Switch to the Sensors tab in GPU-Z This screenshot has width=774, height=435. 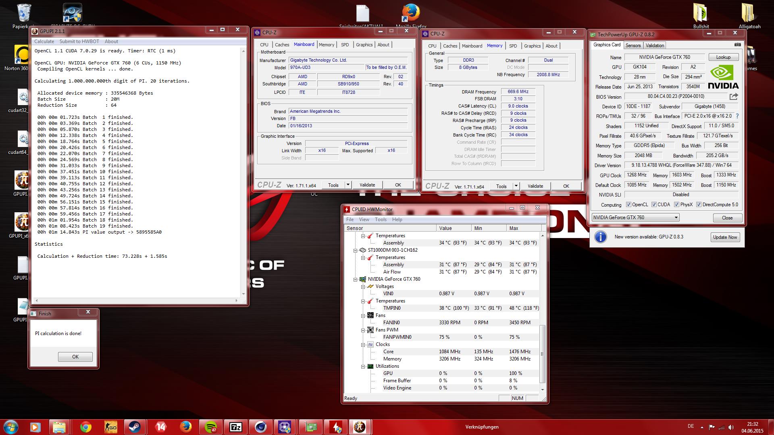tap(633, 46)
